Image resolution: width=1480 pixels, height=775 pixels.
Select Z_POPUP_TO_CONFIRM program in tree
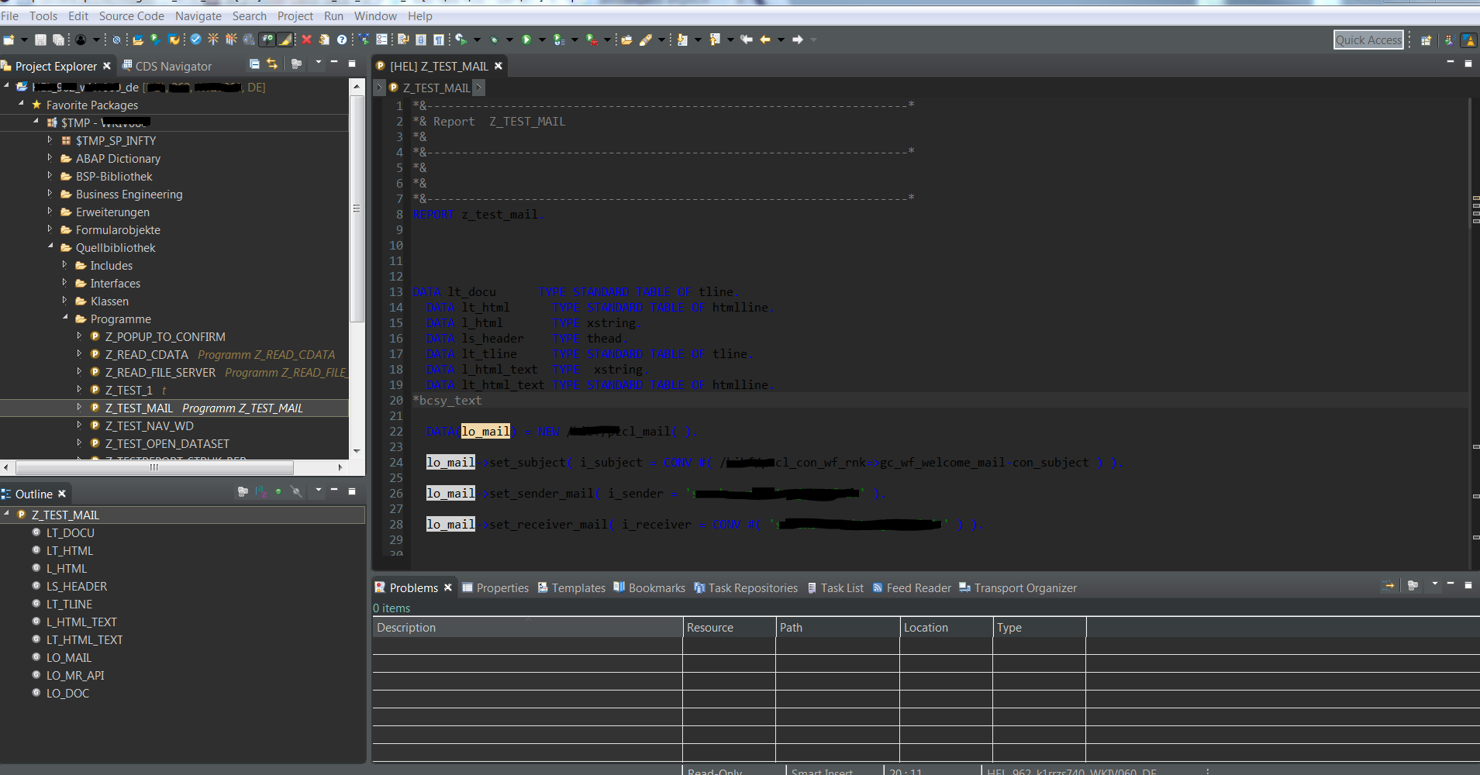tap(164, 336)
